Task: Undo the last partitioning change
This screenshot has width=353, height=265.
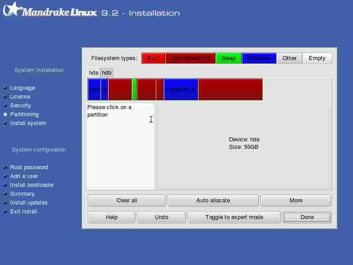Action: point(161,217)
